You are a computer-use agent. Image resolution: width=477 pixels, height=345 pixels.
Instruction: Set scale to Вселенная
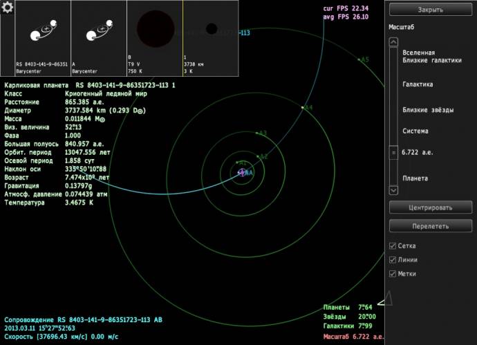419,53
